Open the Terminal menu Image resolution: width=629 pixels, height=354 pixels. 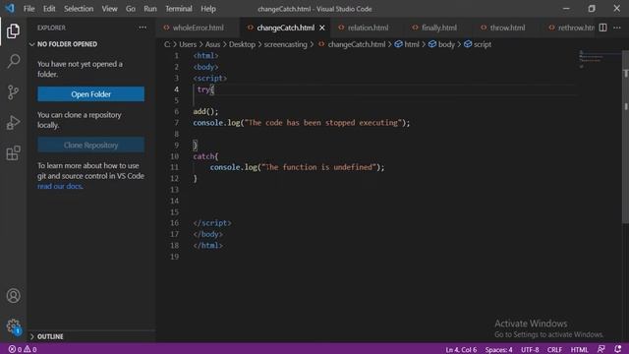click(179, 9)
